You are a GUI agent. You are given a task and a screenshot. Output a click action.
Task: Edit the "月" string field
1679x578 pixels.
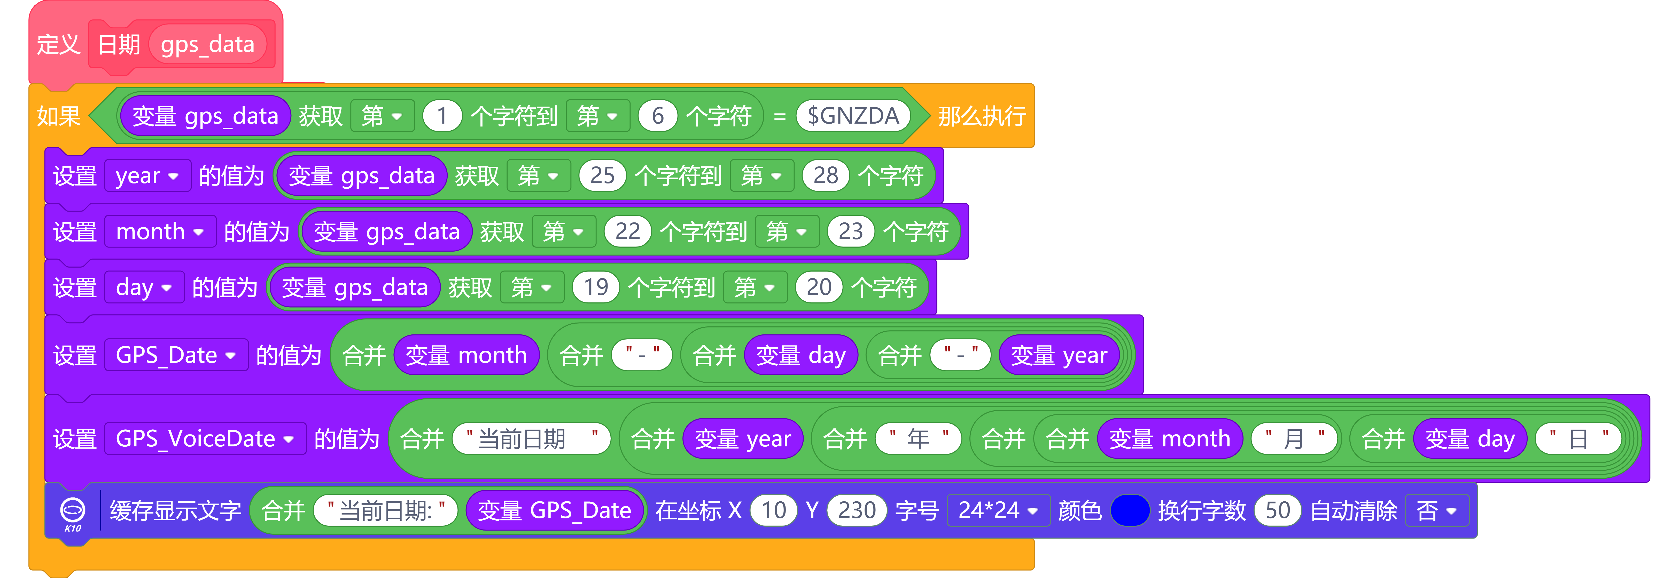point(1294,439)
